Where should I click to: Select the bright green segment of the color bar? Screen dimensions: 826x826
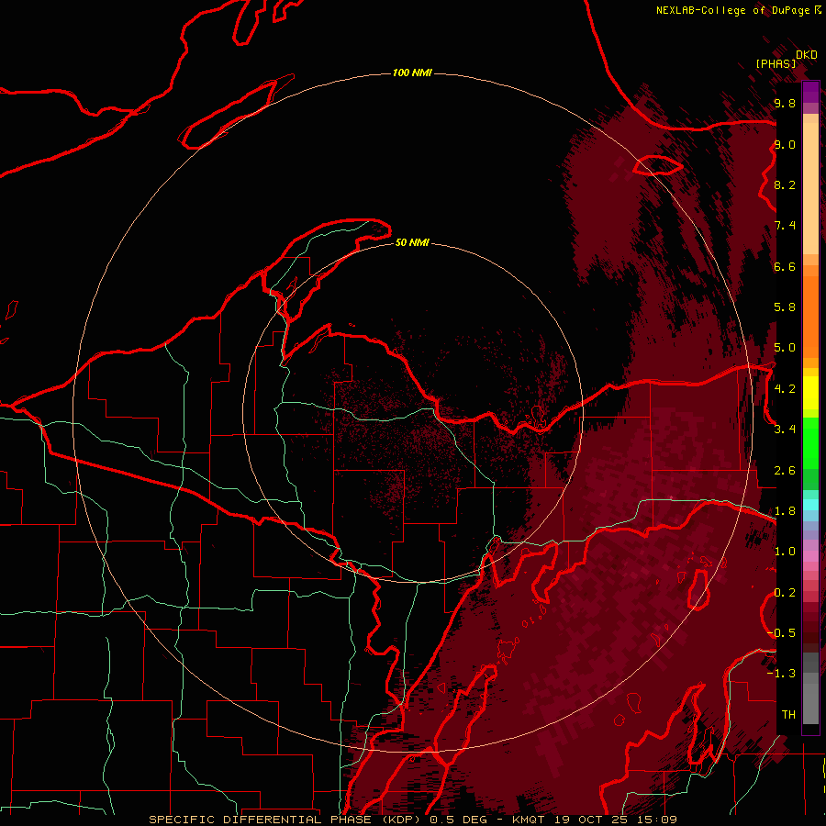(x=810, y=443)
